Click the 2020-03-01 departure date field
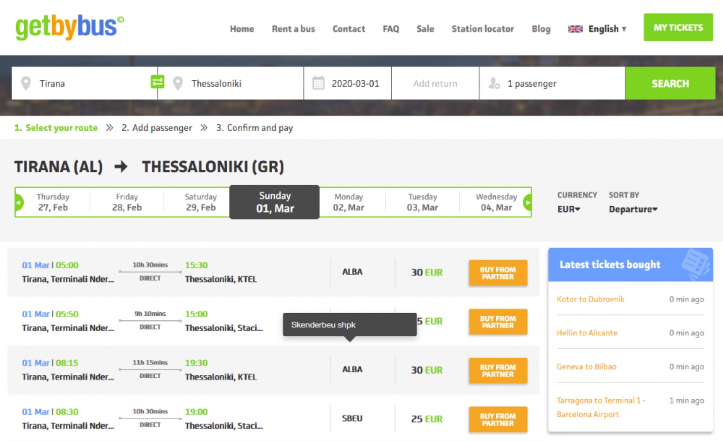The height and width of the screenshot is (441, 723). pyautogui.click(x=347, y=83)
